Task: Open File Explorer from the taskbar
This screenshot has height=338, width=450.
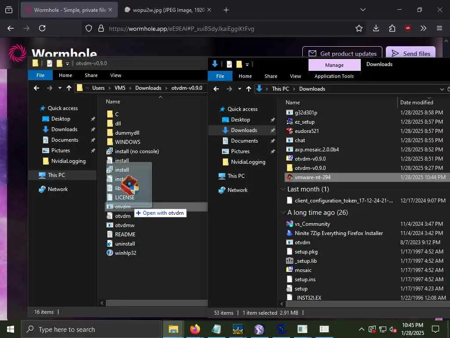Action: point(173,329)
